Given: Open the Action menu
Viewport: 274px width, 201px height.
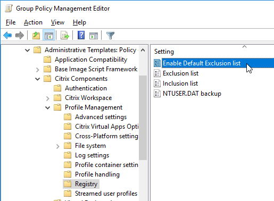Looking at the screenshot, I should pos(33,22).
